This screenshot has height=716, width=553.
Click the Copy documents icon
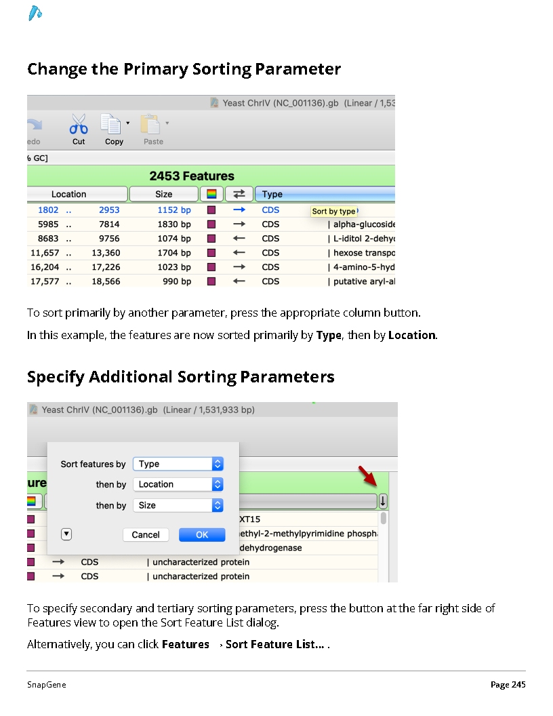(111, 124)
